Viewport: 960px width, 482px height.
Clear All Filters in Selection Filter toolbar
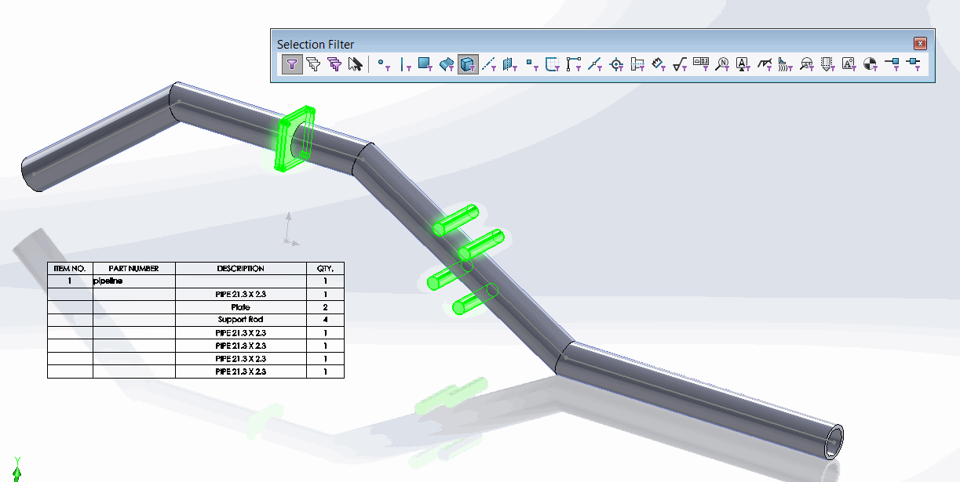pyautogui.click(x=313, y=64)
